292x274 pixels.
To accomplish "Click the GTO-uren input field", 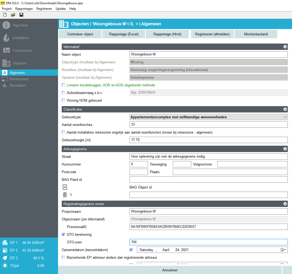I will [209, 242].
